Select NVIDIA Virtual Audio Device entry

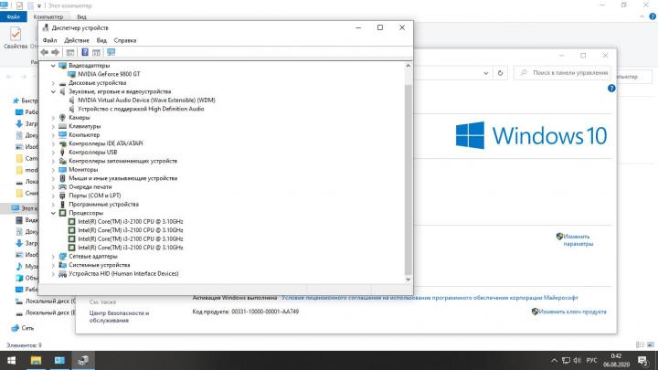click(146, 100)
